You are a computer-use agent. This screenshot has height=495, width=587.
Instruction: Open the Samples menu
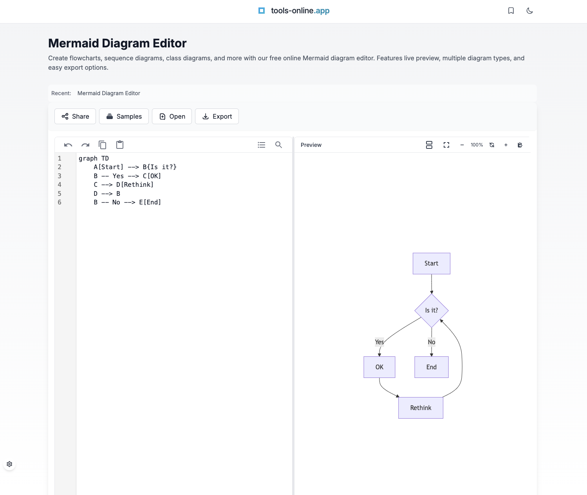point(124,116)
